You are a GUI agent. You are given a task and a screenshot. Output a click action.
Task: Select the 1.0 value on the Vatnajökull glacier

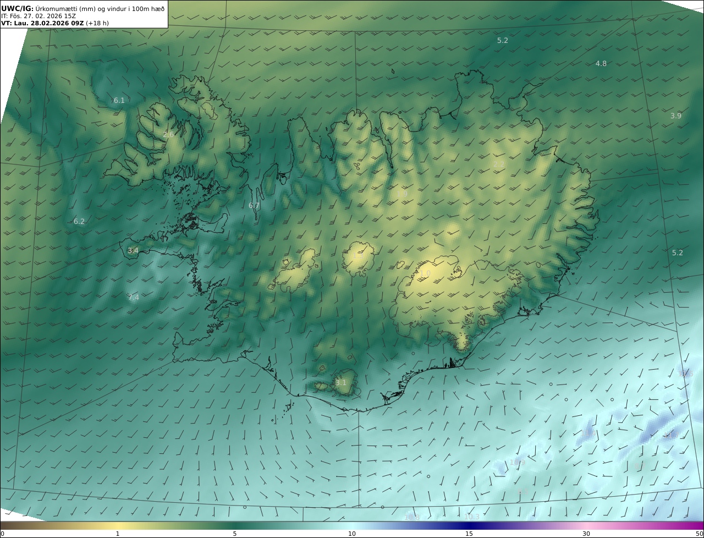[425, 273]
